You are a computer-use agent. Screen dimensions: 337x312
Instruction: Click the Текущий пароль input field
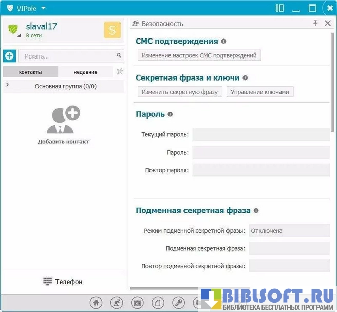click(x=260, y=134)
